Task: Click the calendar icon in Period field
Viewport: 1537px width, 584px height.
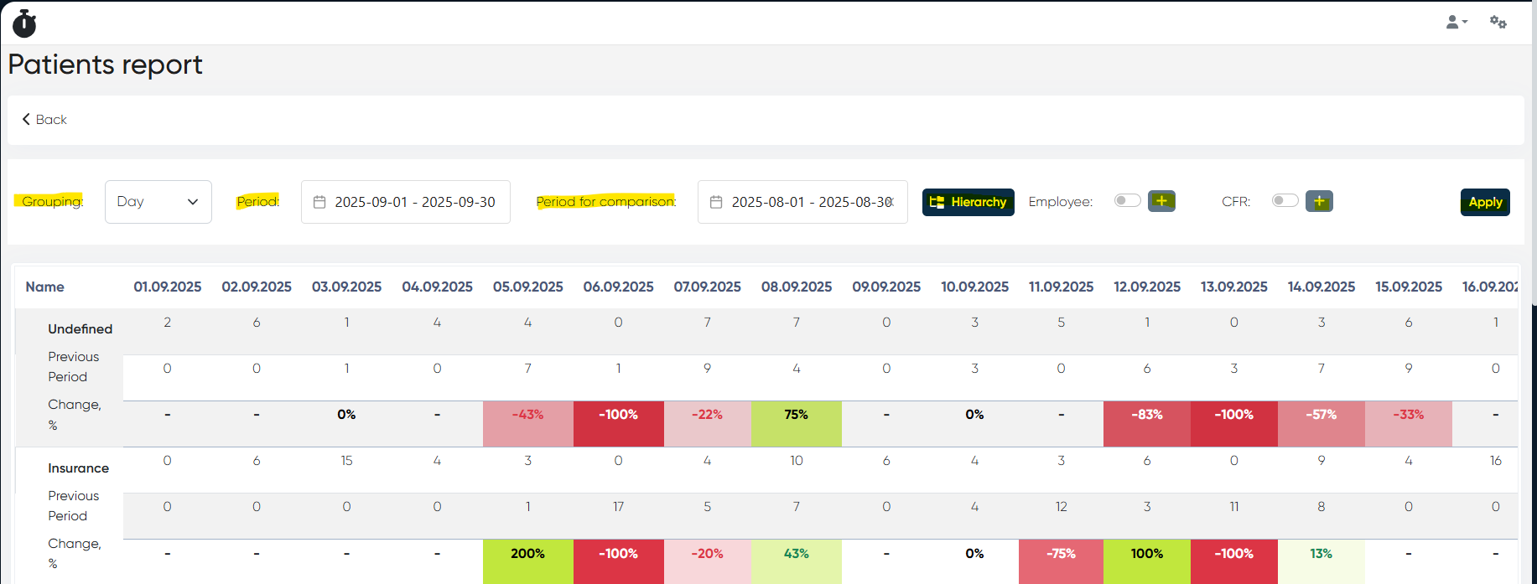Action: click(x=319, y=202)
